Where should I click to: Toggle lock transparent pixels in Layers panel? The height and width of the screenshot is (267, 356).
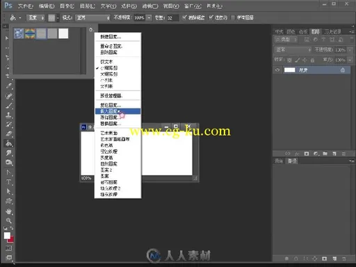point(289,60)
